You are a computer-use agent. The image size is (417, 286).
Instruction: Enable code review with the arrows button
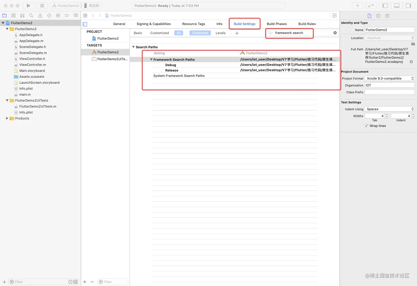(371, 6)
